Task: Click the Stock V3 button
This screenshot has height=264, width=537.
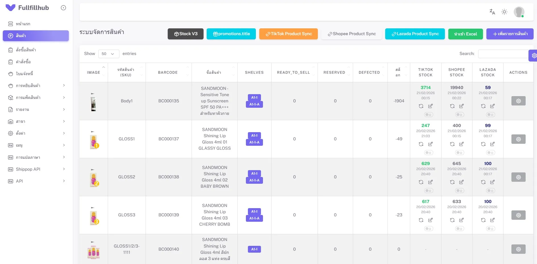Action: point(185,34)
